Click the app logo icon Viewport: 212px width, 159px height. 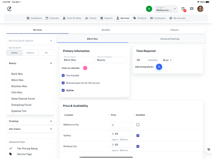[x=9, y=9]
